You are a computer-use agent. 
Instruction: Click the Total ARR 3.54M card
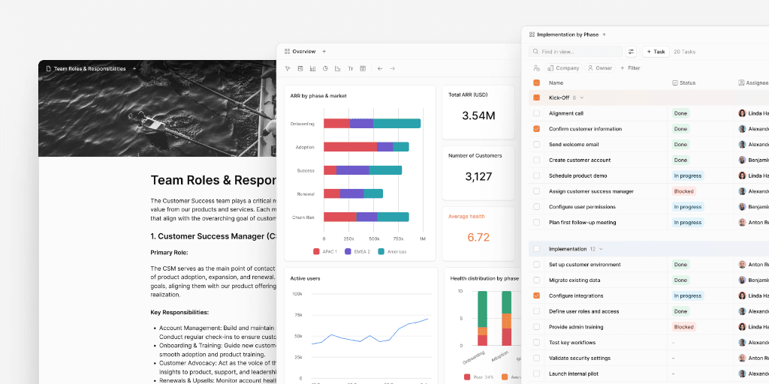pyautogui.click(x=478, y=112)
